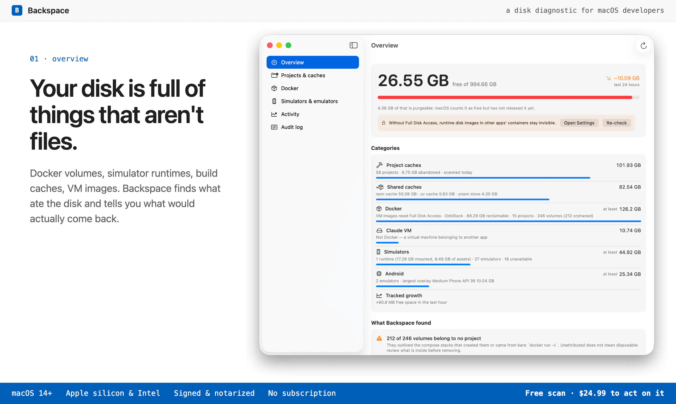Image resolution: width=676 pixels, height=404 pixels.
Task: Click the Project caches category title
Action: 404,165
